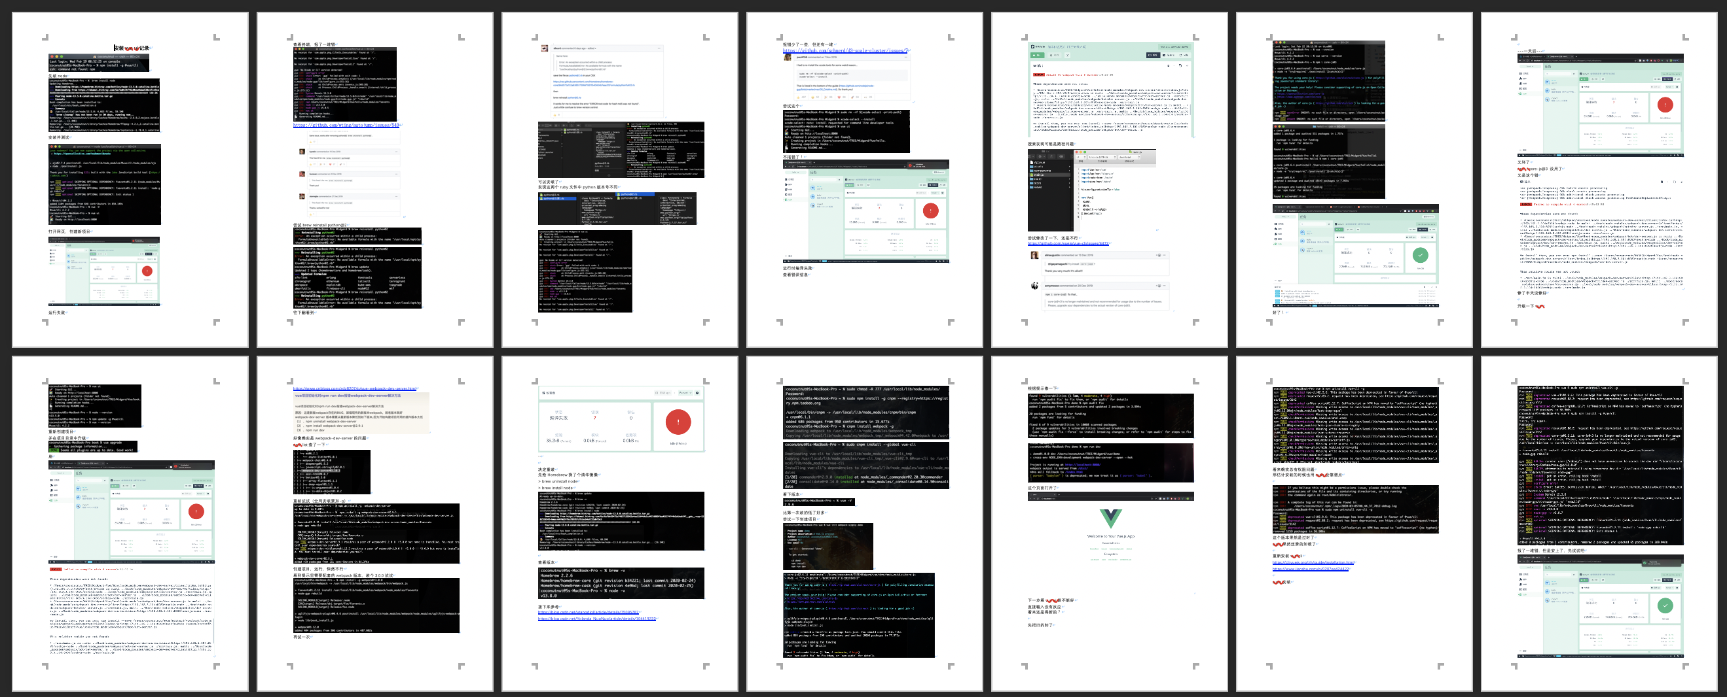Click the '运行时编译失败' text line
This screenshot has width=1727, height=697.
[797, 269]
